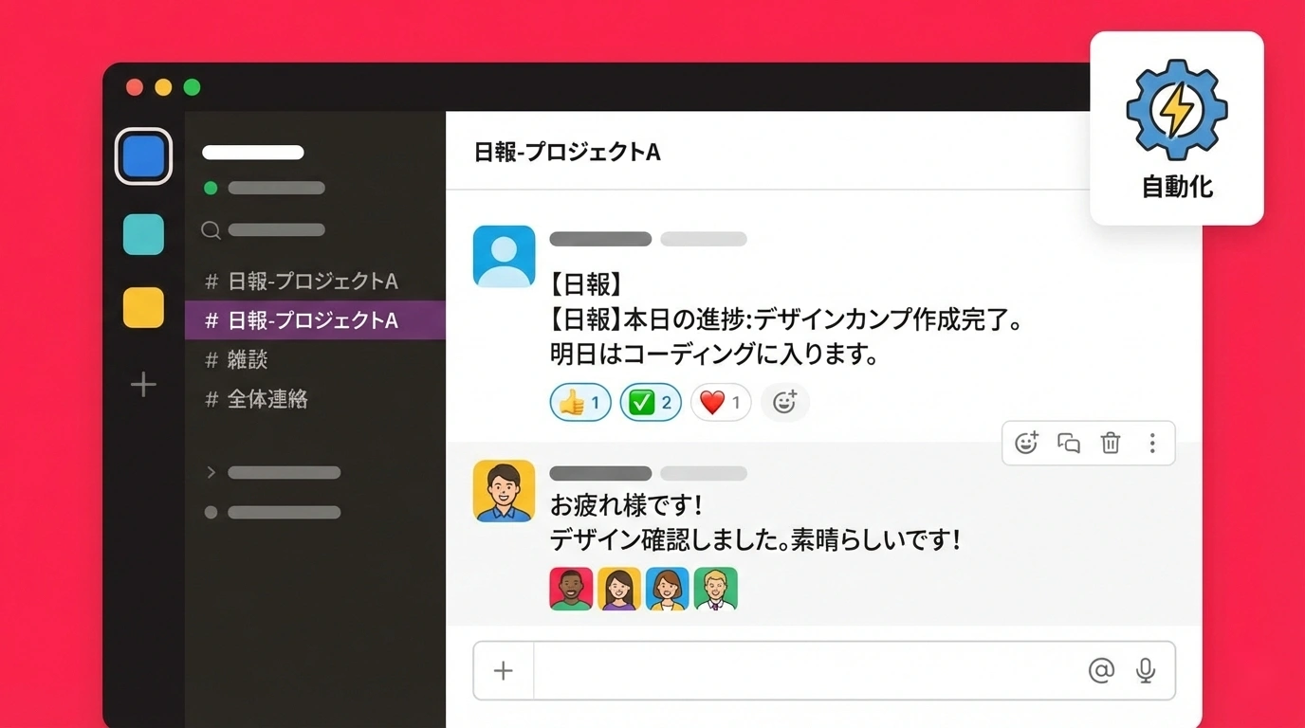Switch to the yellow workspace tile
Viewport: 1305px width, 728px height.
click(143, 308)
